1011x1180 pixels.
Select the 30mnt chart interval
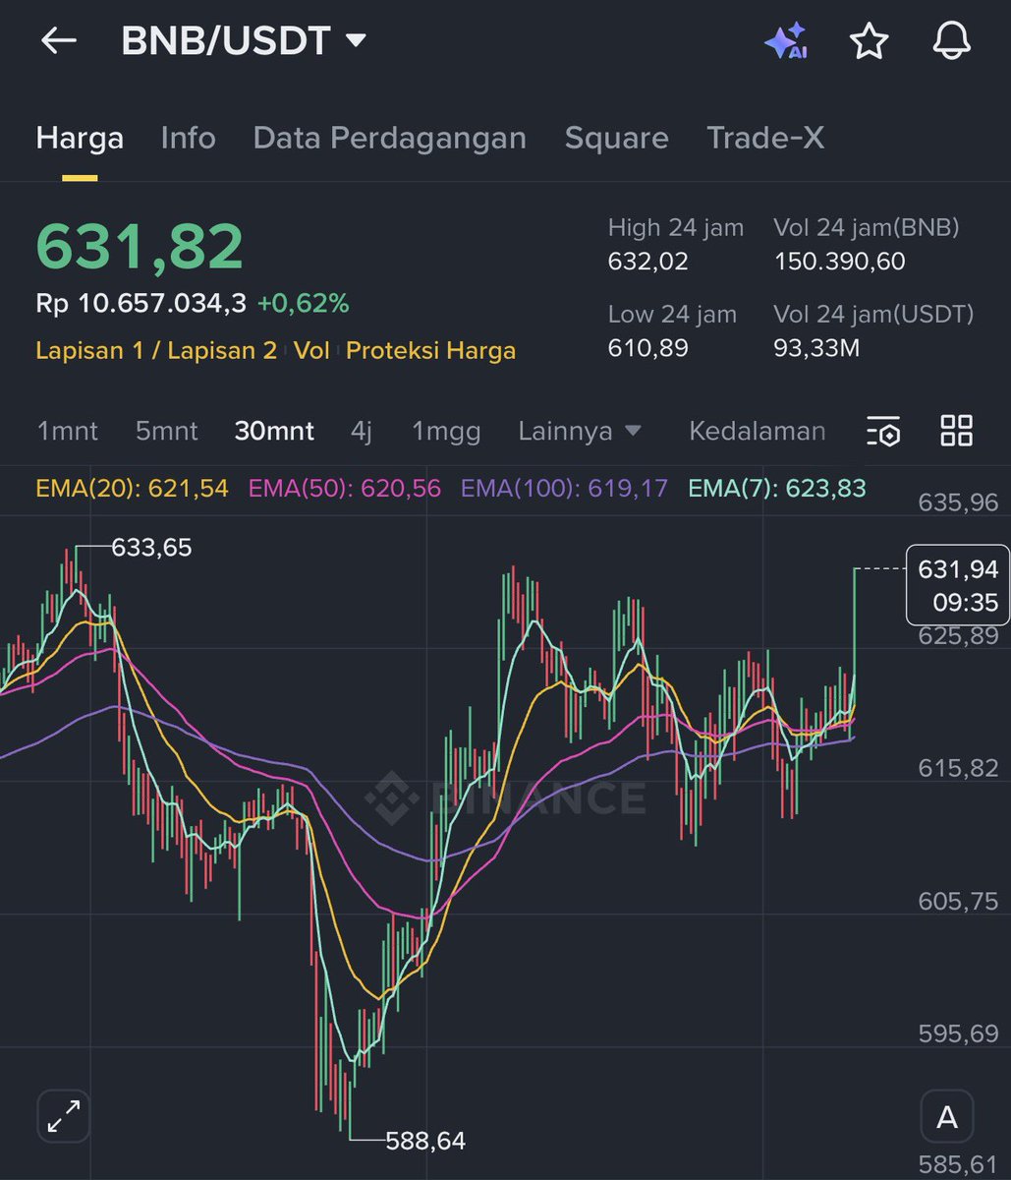click(274, 431)
